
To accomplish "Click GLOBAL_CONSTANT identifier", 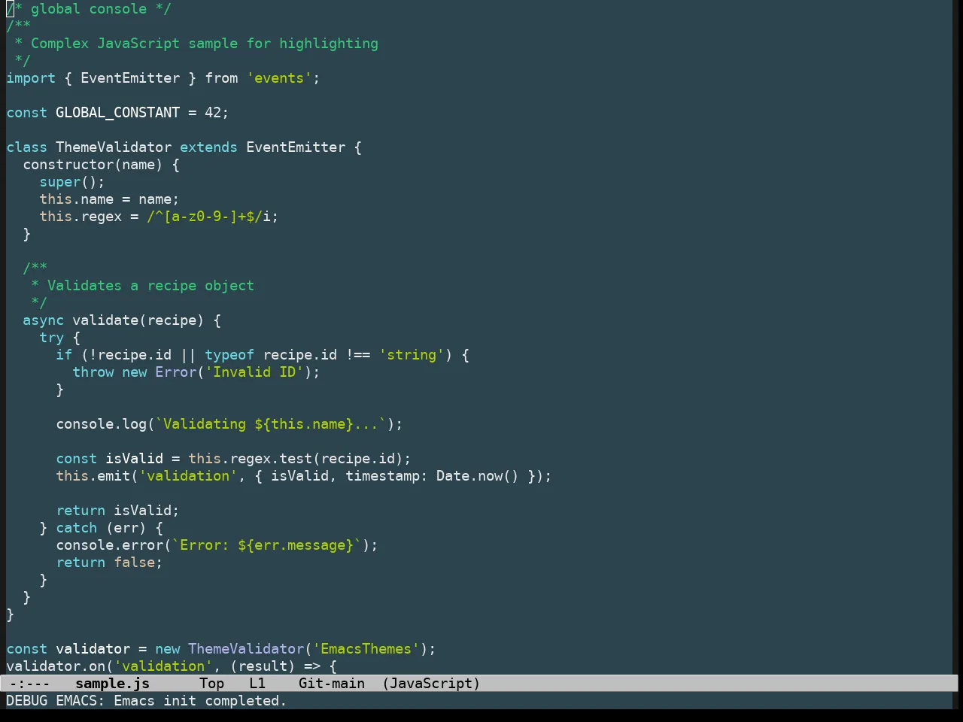I will point(118,113).
